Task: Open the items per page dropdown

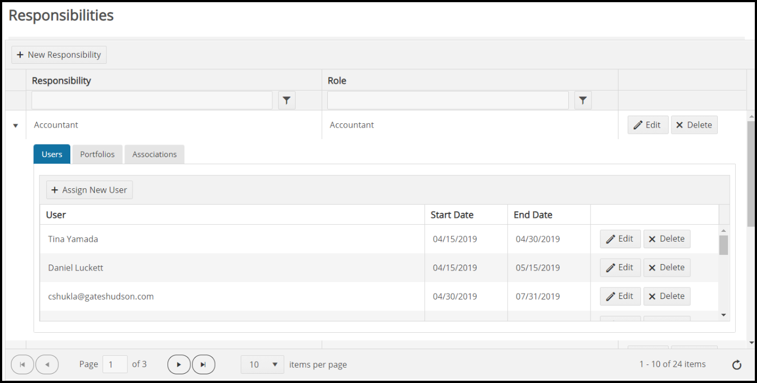Action: point(262,364)
